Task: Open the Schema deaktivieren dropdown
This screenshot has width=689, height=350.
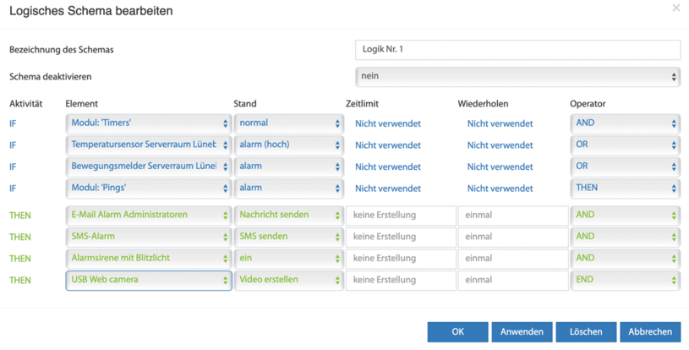Action: point(517,76)
